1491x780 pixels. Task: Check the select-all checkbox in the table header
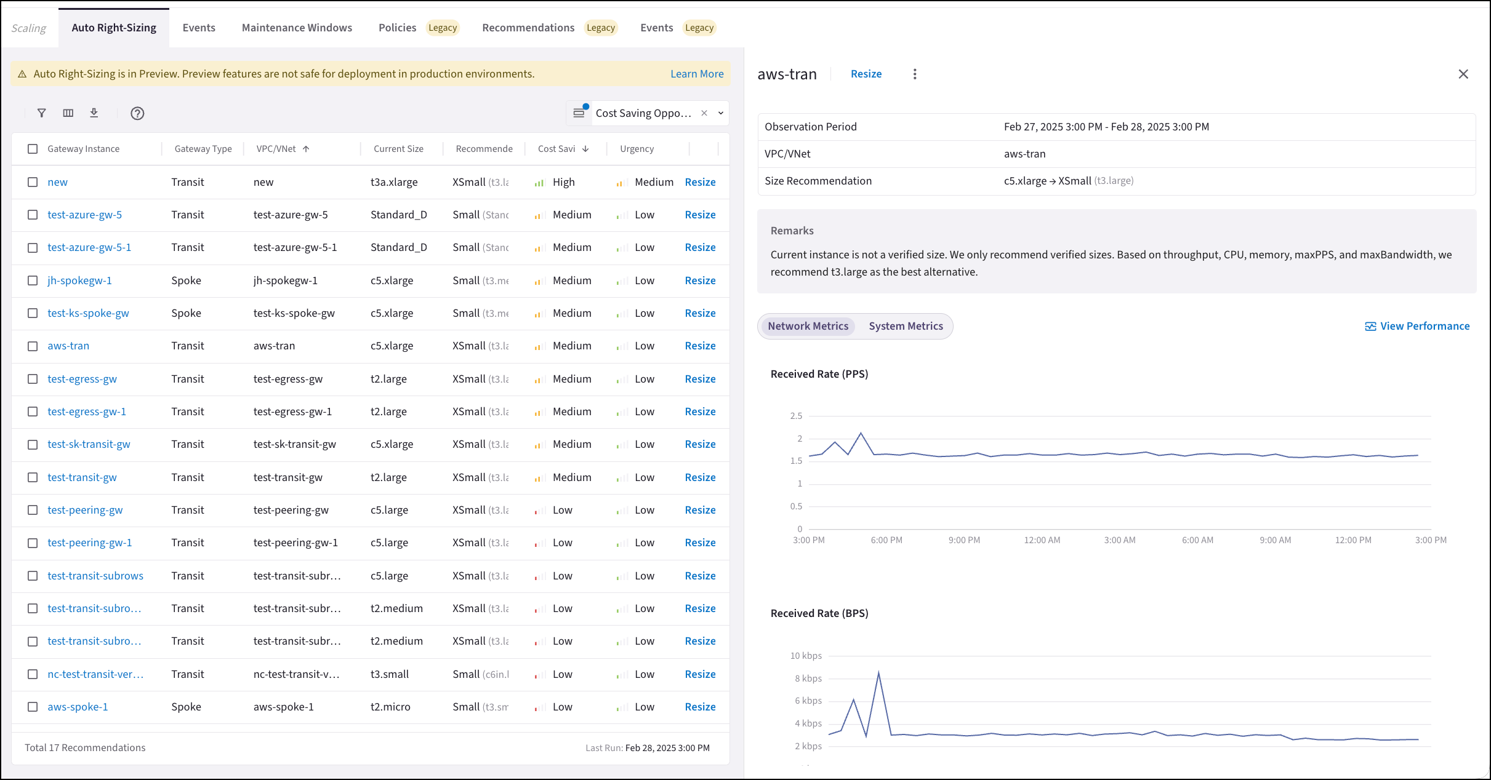(33, 148)
